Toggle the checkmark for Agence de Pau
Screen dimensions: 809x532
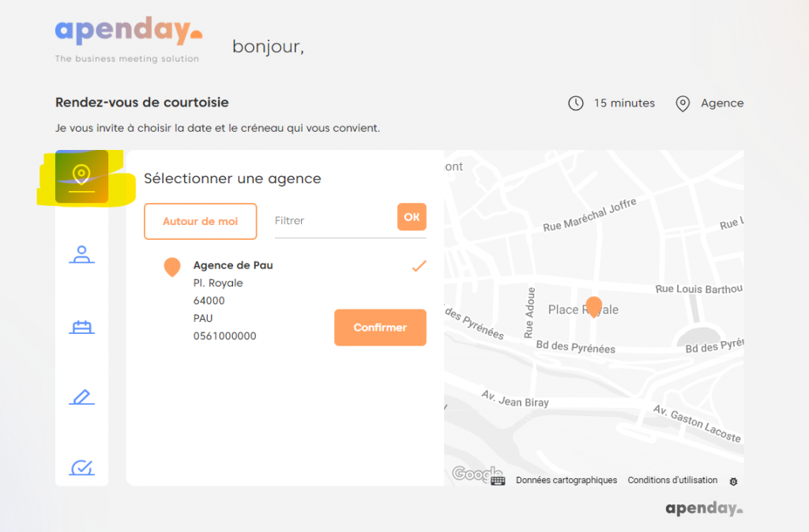pyautogui.click(x=419, y=266)
